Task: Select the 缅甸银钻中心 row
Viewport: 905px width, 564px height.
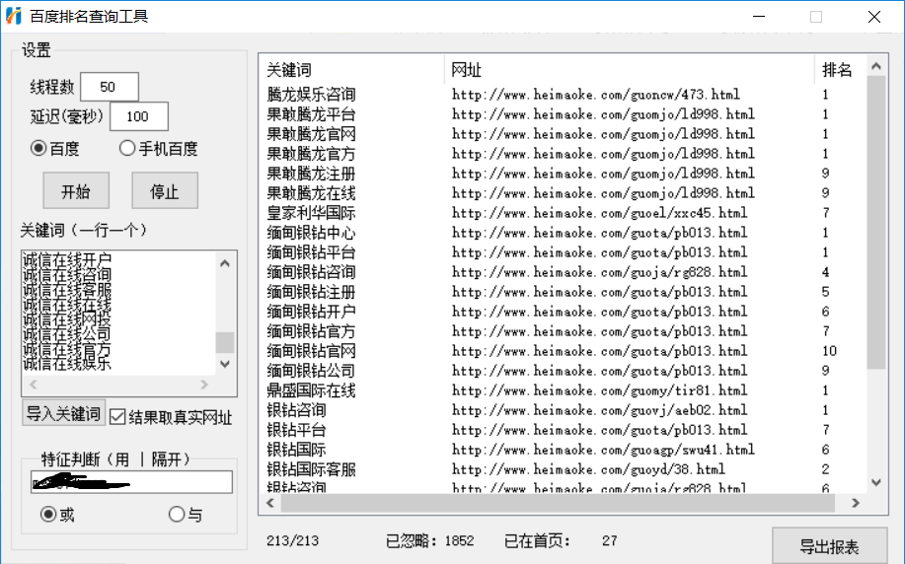Action: pos(564,233)
